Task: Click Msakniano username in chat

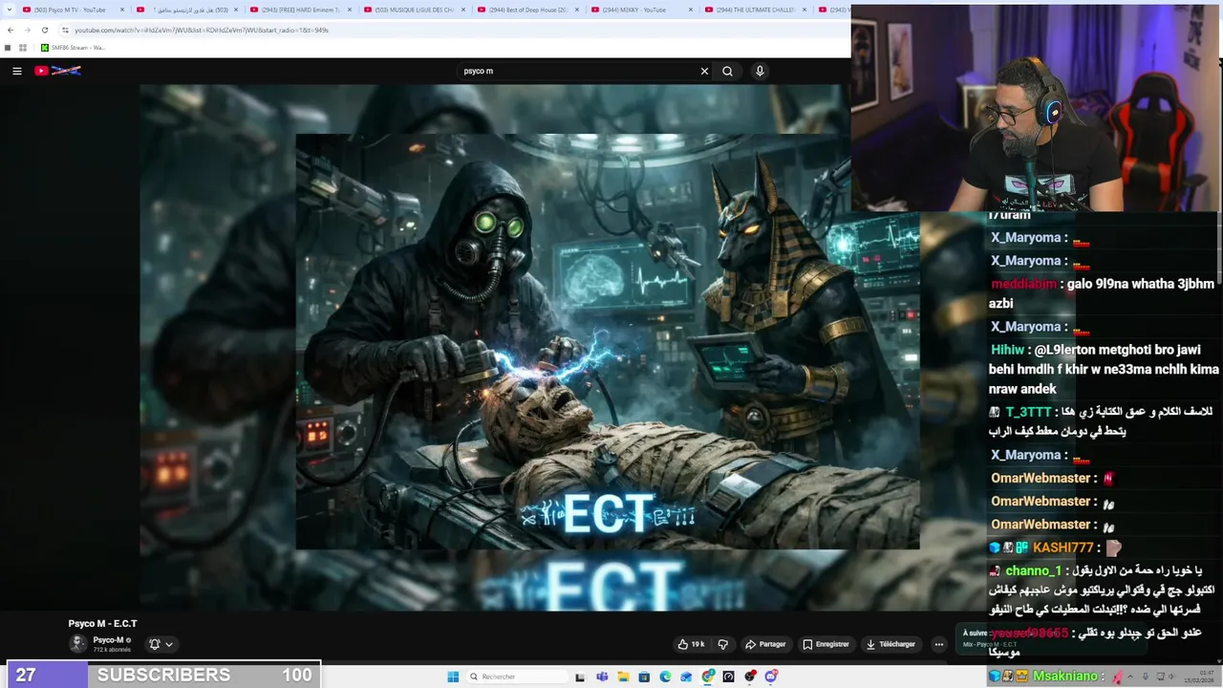Action: click(x=1065, y=676)
